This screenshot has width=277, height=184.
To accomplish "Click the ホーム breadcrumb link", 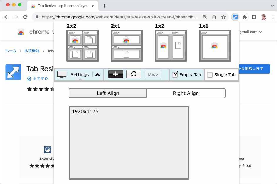I will [x=11, y=51].
